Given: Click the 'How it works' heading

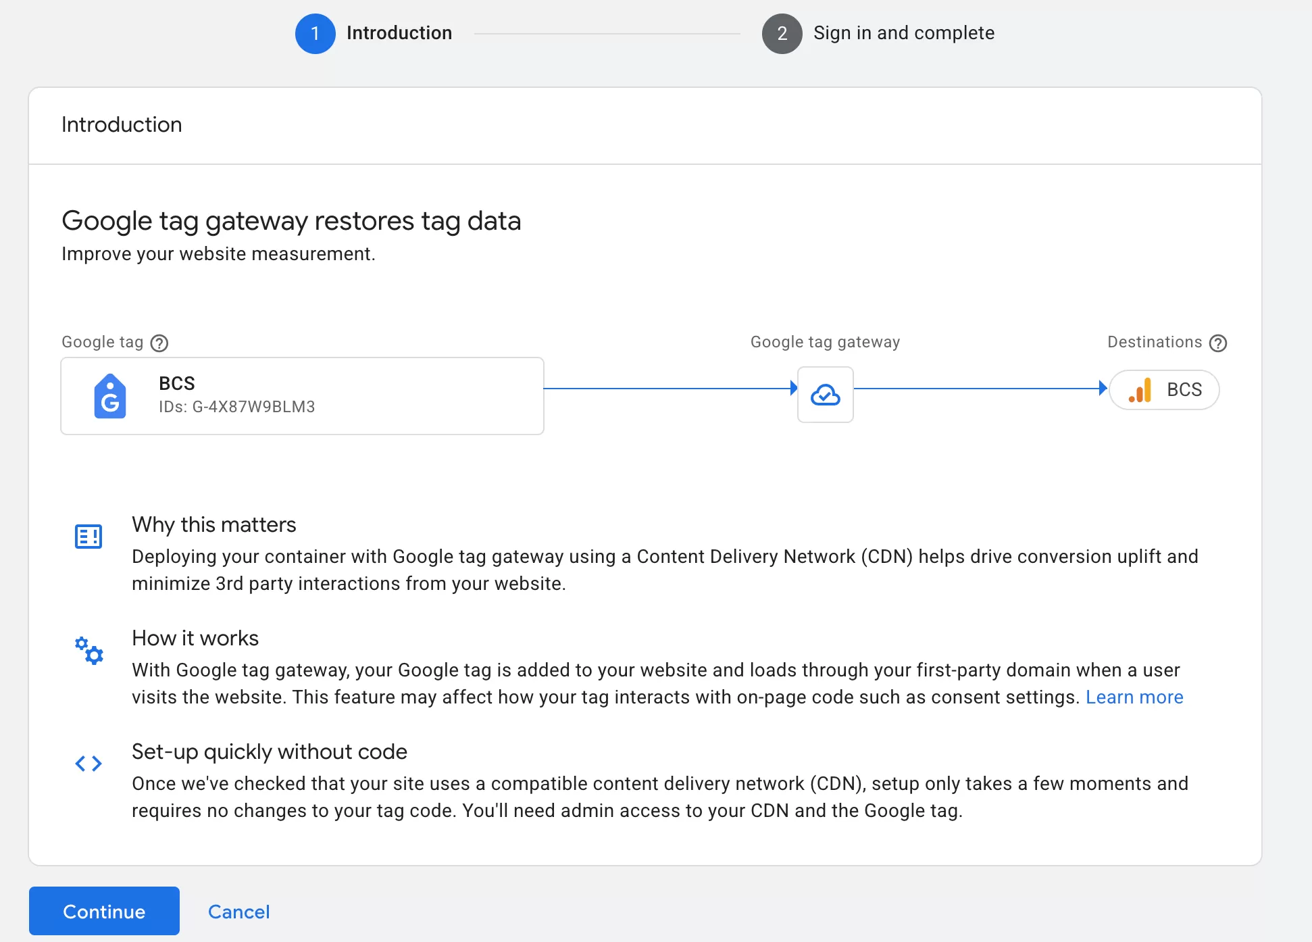Looking at the screenshot, I should (195, 638).
